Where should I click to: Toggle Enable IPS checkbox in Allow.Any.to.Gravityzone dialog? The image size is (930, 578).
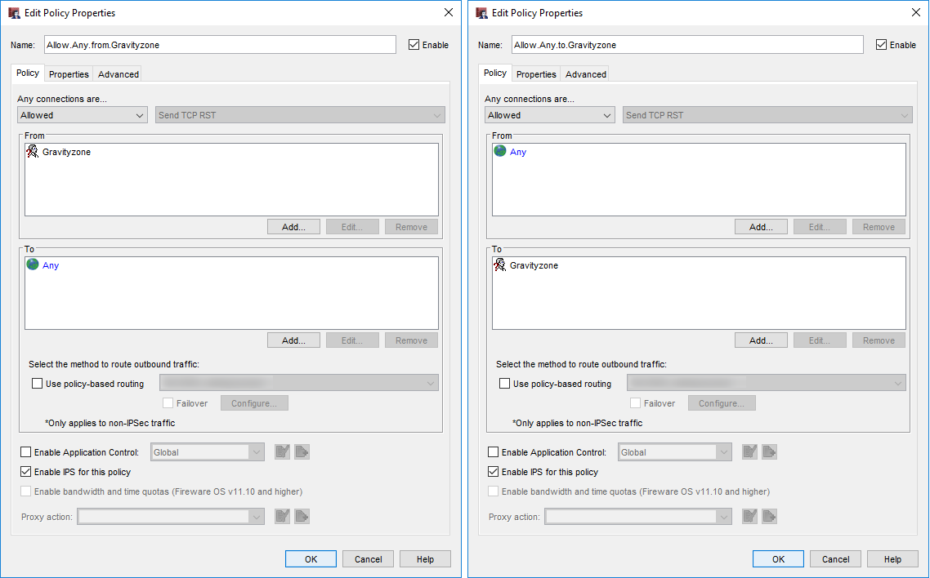pos(493,472)
